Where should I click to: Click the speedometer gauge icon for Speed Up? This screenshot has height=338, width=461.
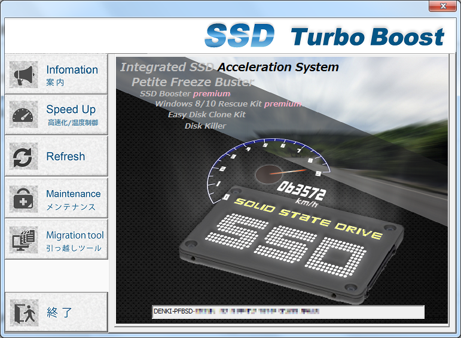coord(24,115)
